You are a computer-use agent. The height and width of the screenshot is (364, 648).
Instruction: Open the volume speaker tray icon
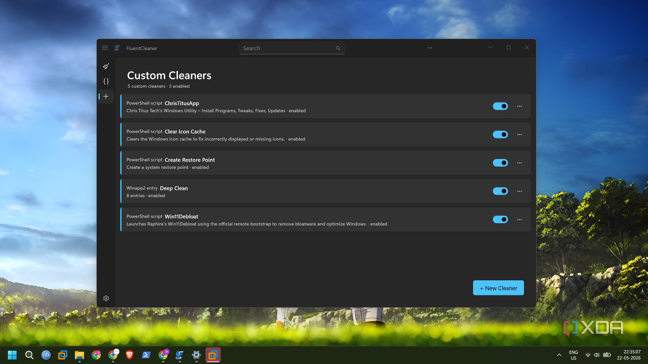click(x=597, y=355)
